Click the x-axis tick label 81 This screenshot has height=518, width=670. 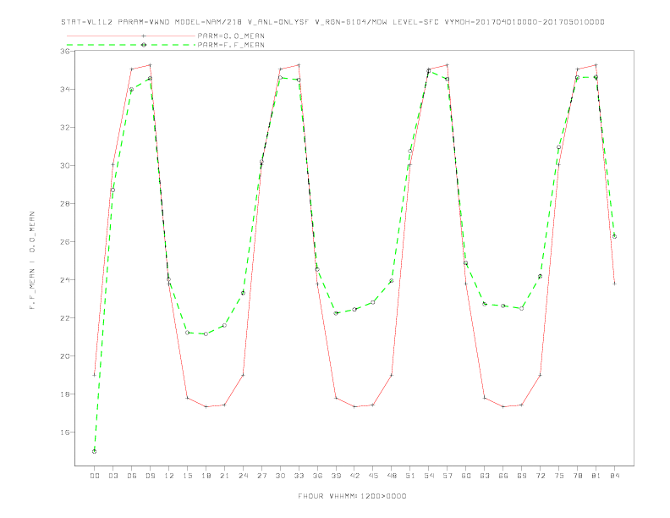pyautogui.click(x=596, y=476)
